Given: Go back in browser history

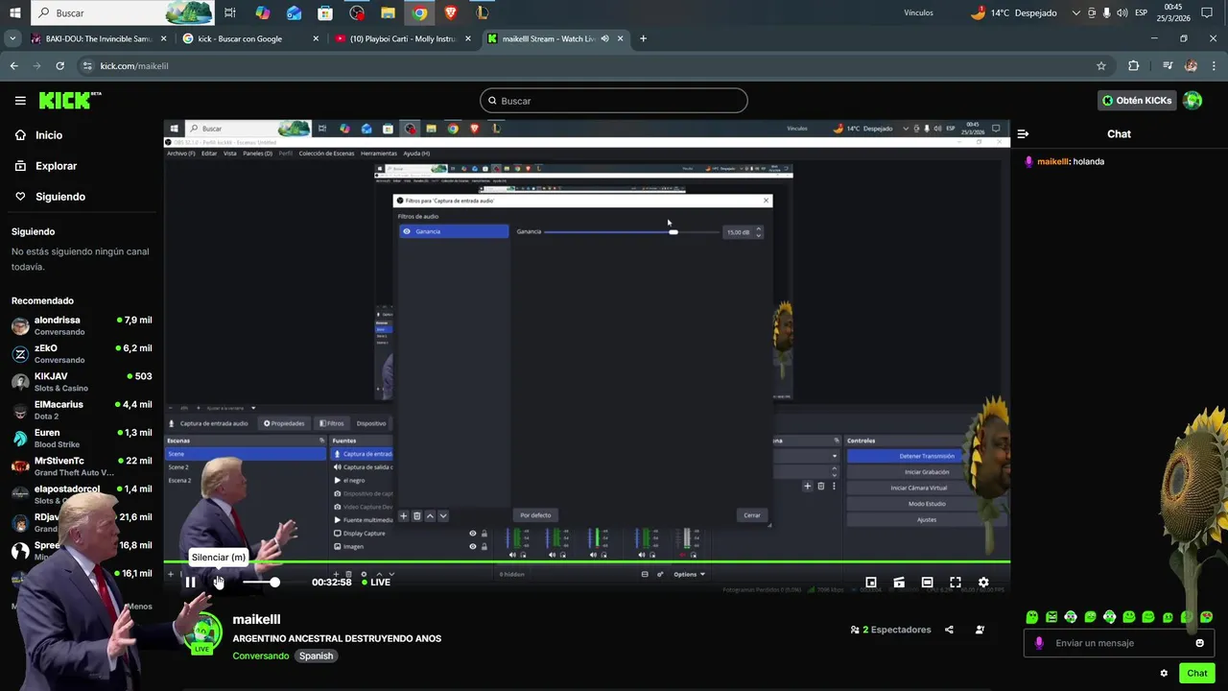Looking at the screenshot, I should pos(13,66).
